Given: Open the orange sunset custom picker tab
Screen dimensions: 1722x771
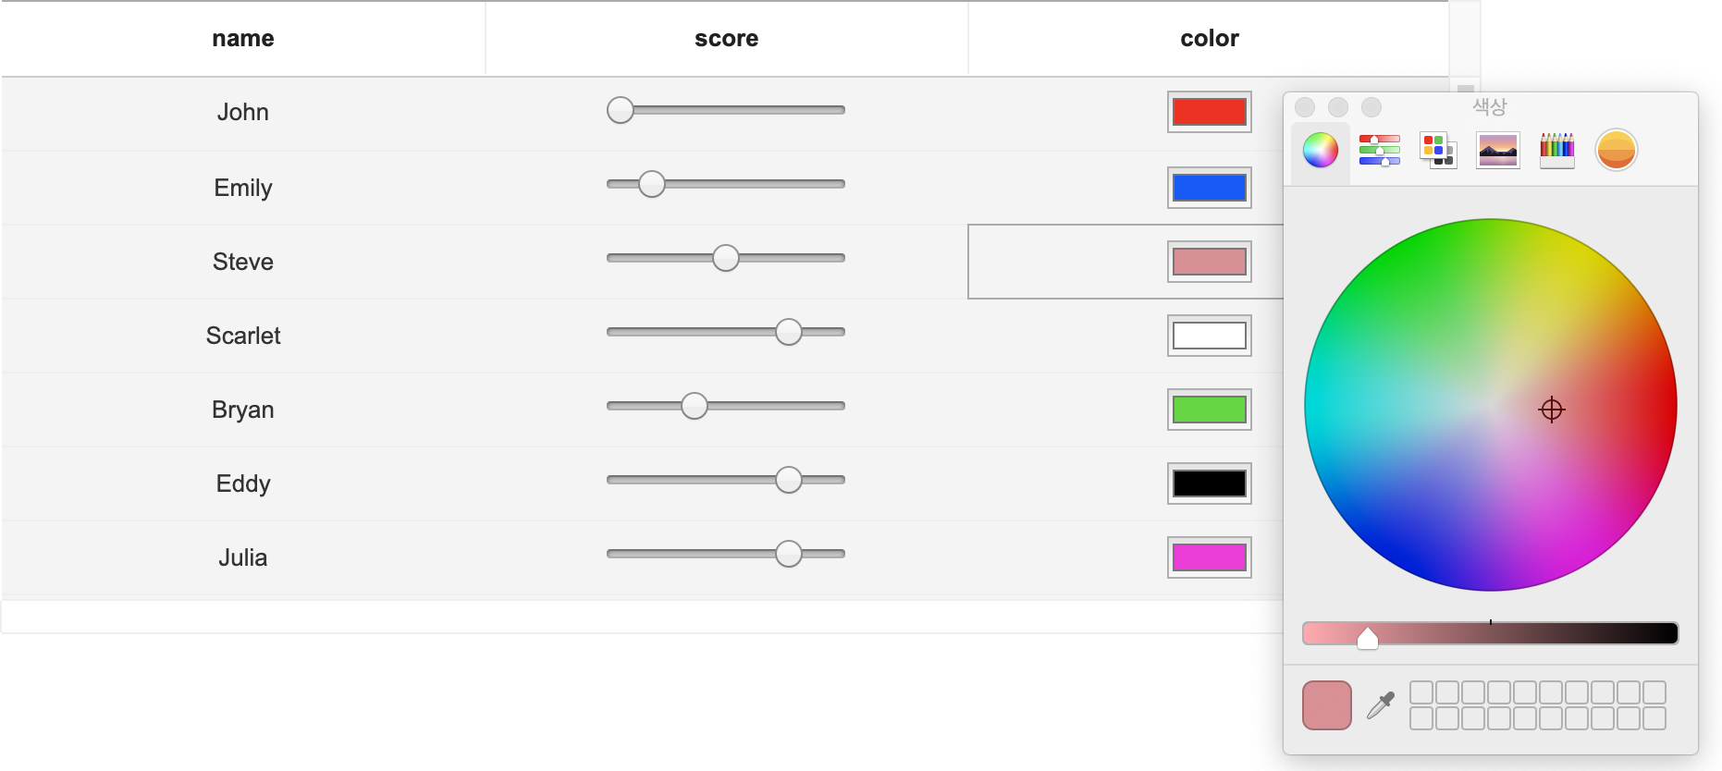Looking at the screenshot, I should [1617, 150].
